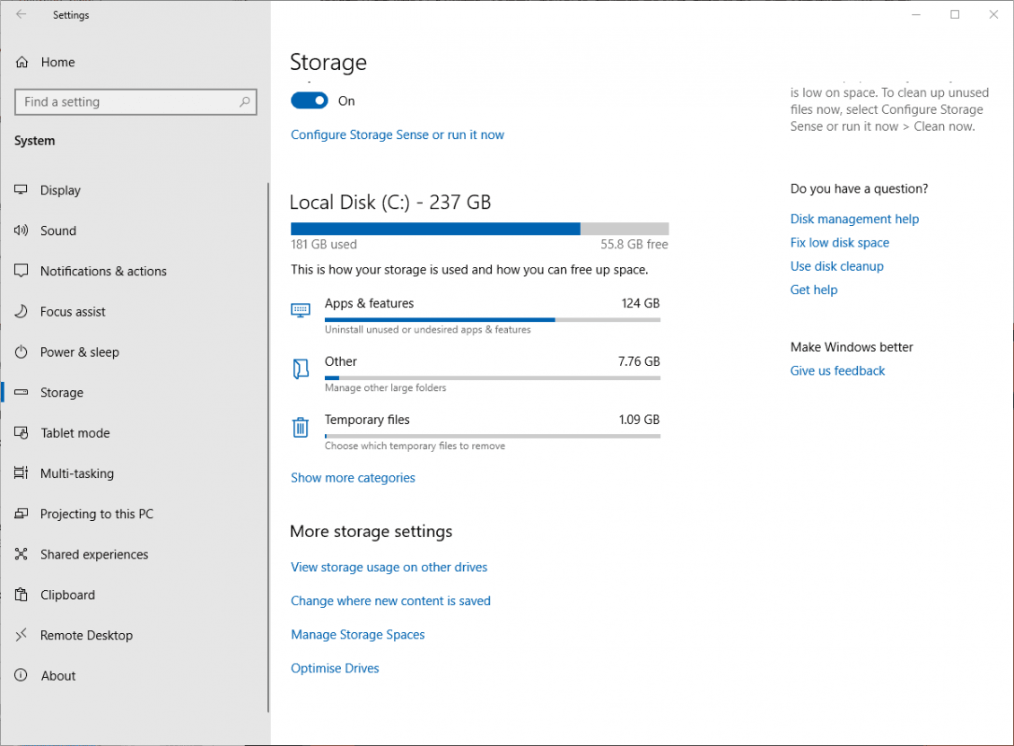Select the Display settings icon
This screenshot has width=1014, height=746.
click(21, 190)
